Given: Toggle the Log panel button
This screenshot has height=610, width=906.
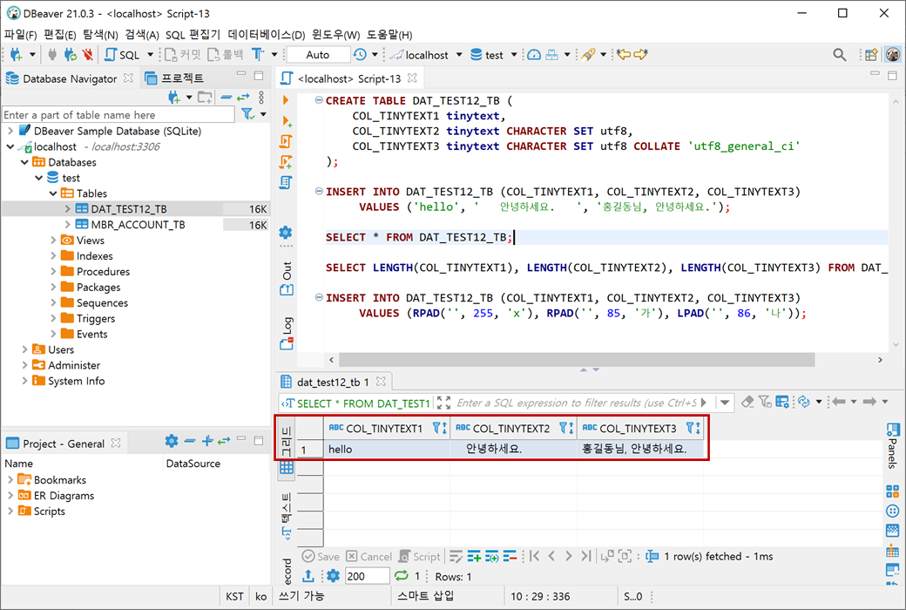Looking at the screenshot, I should click(287, 333).
